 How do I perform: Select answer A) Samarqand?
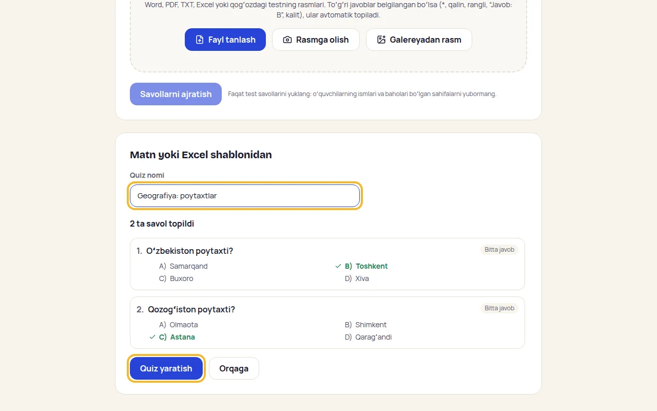pos(183,266)
